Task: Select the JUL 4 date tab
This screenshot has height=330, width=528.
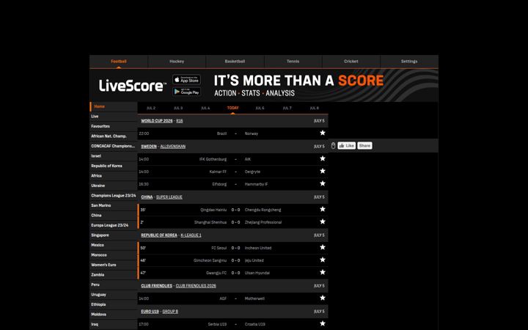Action: [205, 108]
